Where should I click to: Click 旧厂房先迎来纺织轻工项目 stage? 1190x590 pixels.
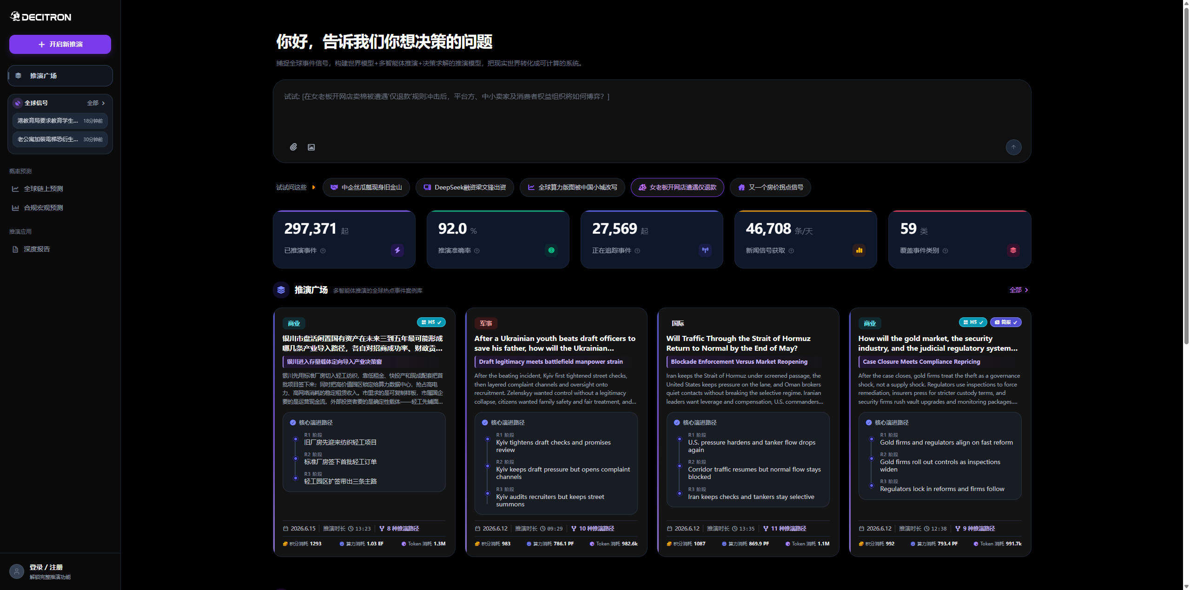[x=340, y=442]
